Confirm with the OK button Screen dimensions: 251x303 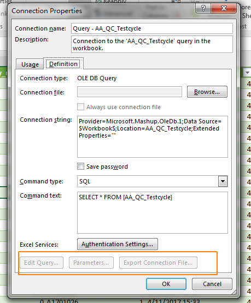pyautogui.click(x=166, y=284)
